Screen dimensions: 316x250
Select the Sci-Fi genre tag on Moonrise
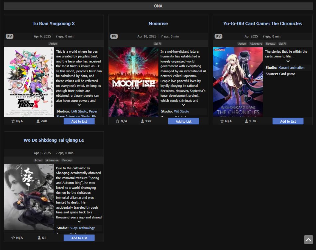tap(158, 44)
